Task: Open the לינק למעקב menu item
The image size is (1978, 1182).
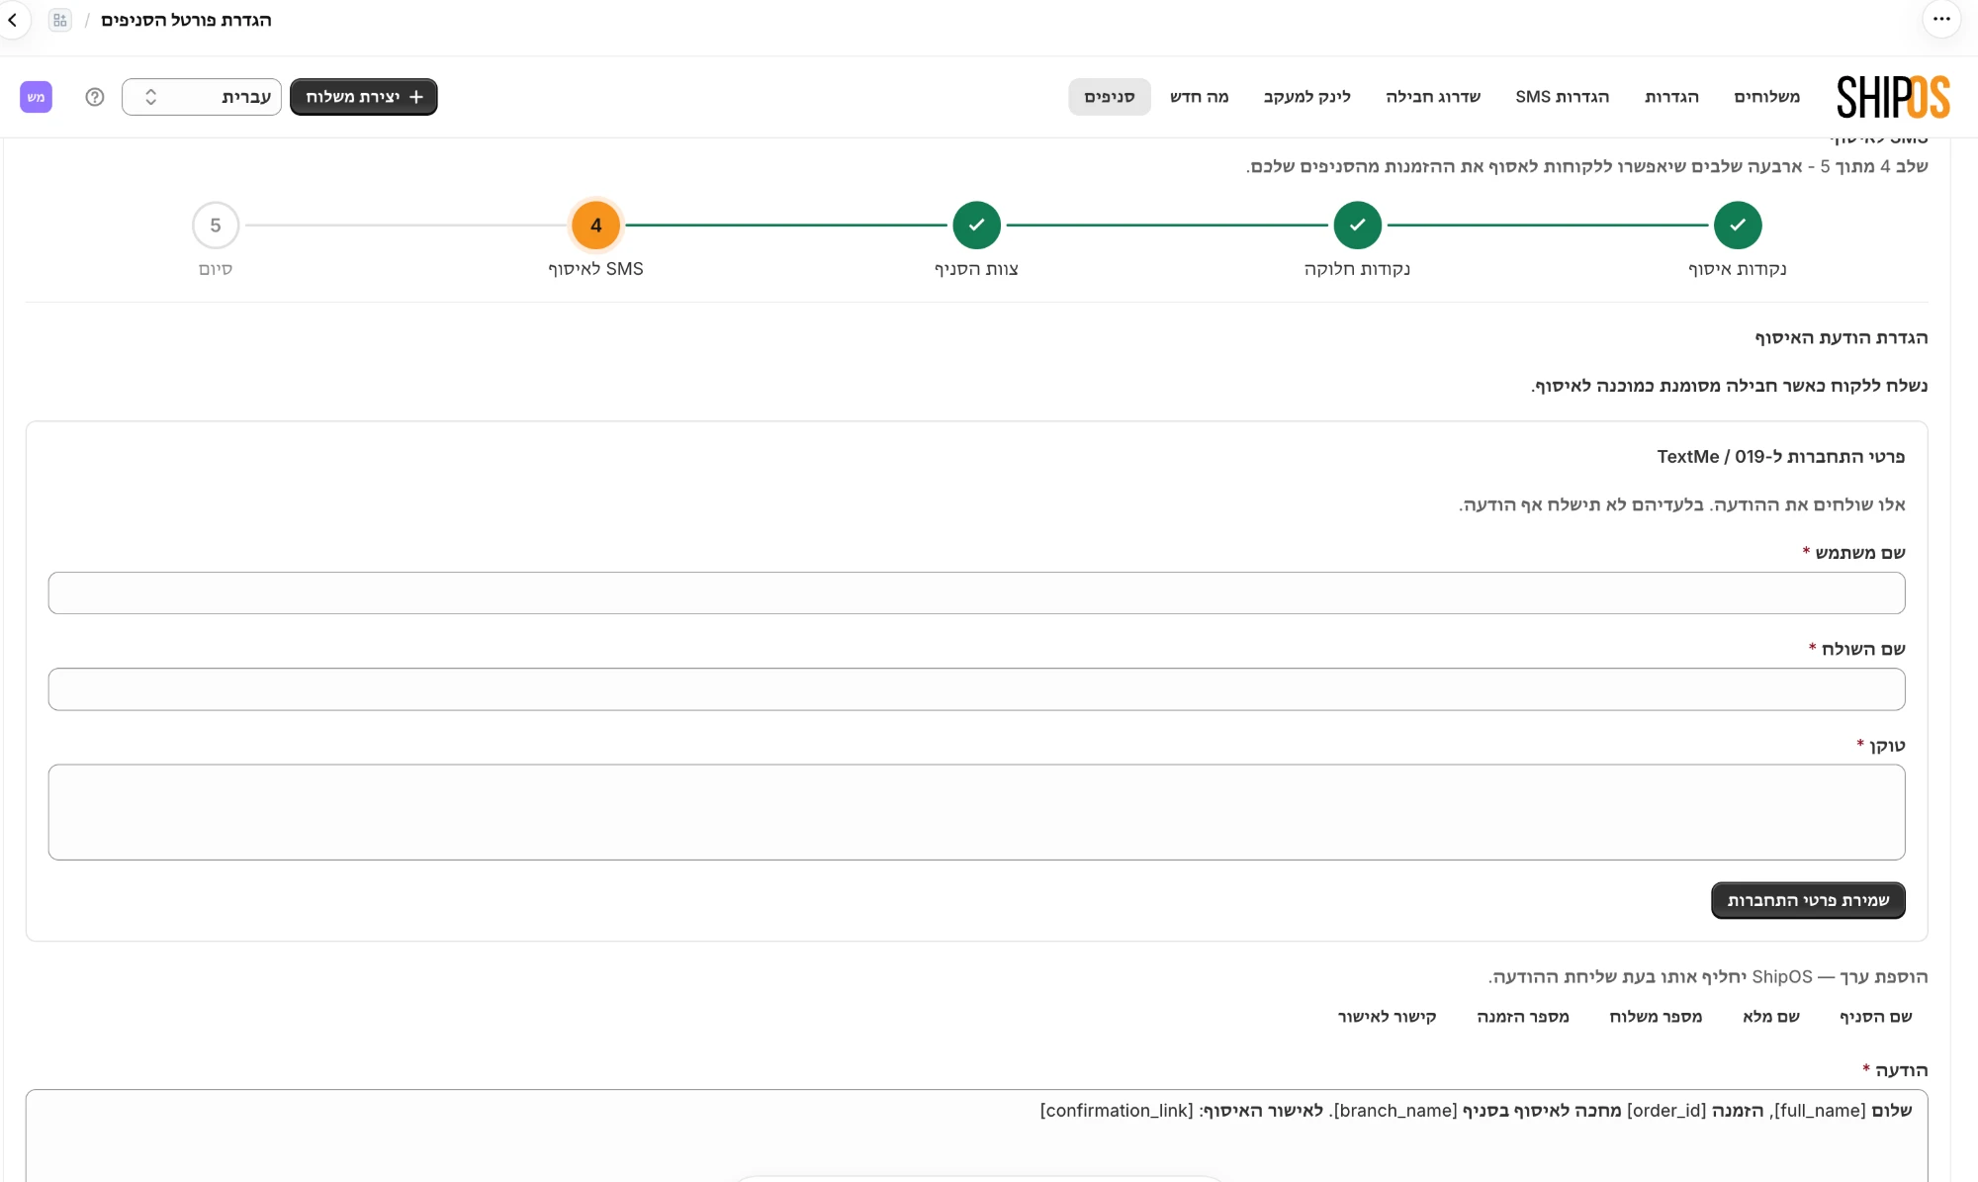Action: [x=1307, y=97]
